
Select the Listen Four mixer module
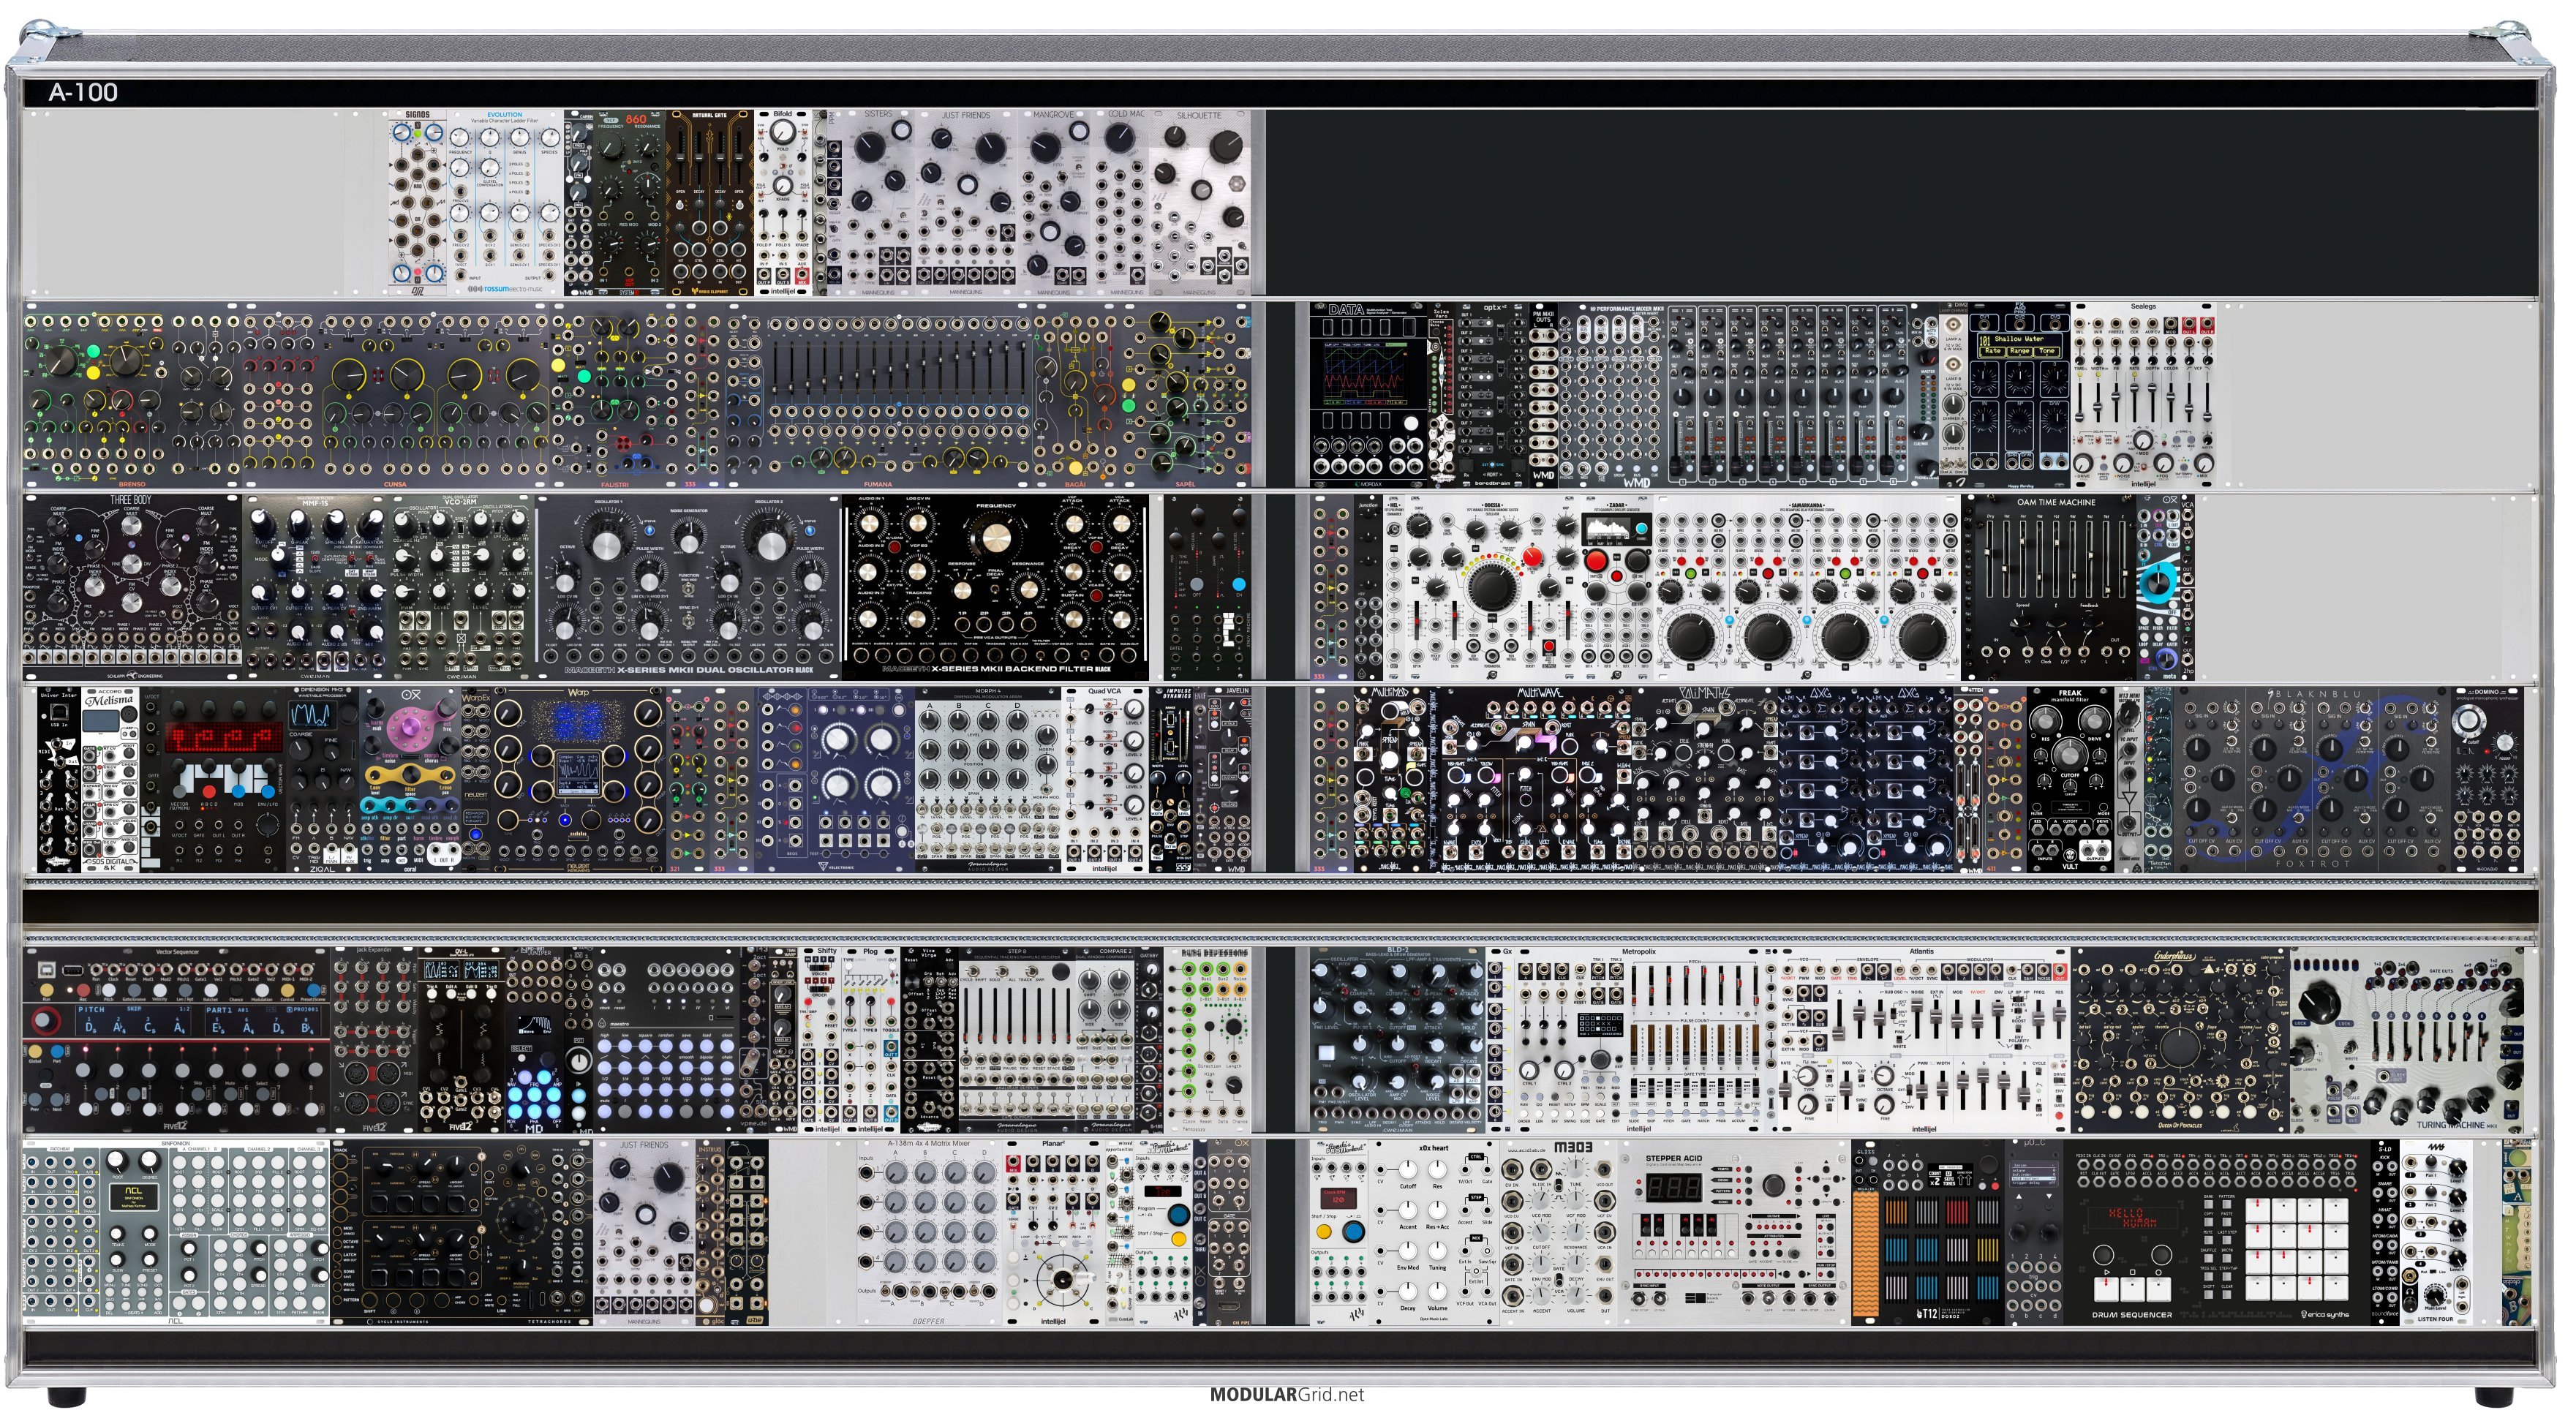[x=2436, y=1232]
